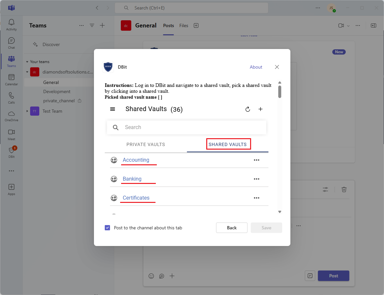The width and height of the screenshot is (384, 295).
Task: Pick the Banking shared vault
Action: [132, 179]
